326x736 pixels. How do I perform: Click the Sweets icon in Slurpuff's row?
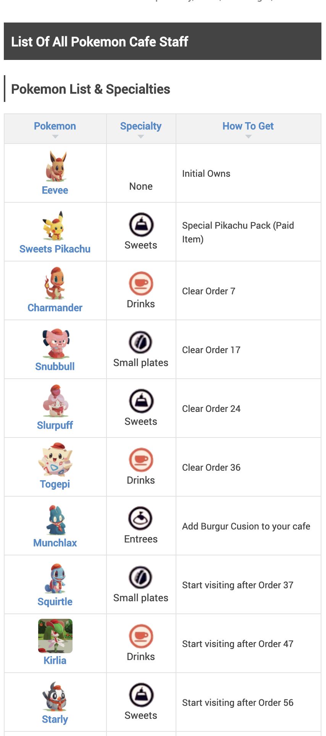(141, 401)
